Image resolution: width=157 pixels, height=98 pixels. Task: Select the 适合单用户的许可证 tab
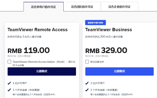[x=43, y=7]
